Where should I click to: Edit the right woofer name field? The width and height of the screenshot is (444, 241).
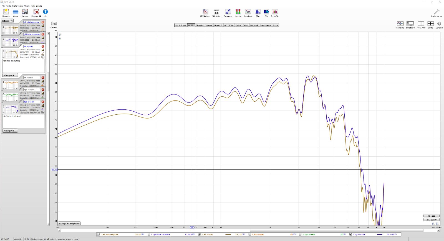32,102
